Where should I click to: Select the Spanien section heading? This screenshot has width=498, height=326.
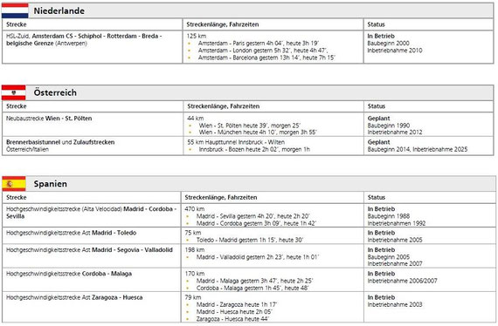51,184
